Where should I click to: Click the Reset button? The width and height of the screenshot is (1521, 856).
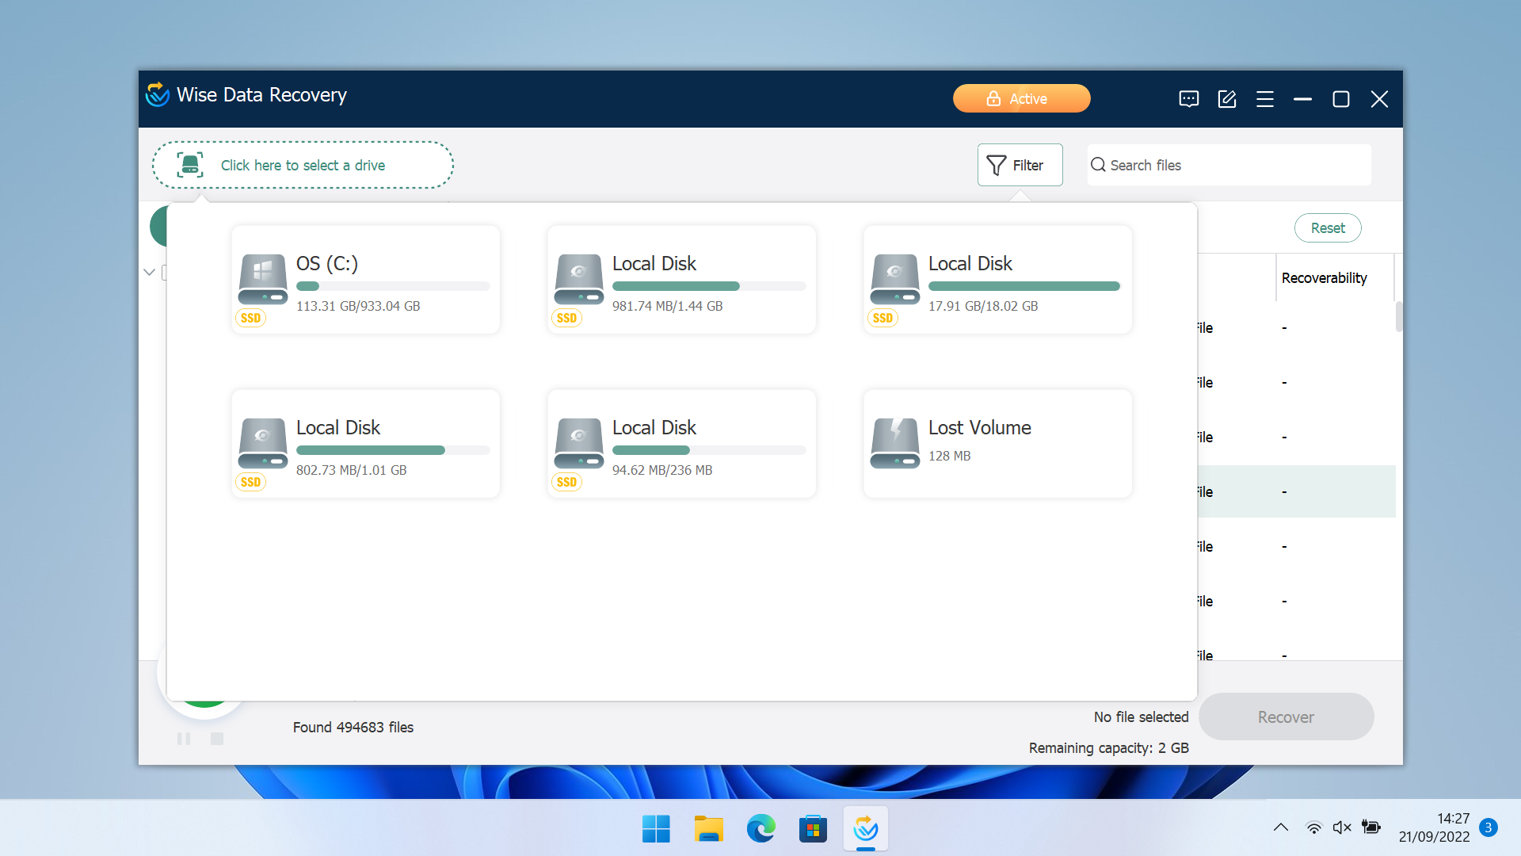(x=1325, y=227)
